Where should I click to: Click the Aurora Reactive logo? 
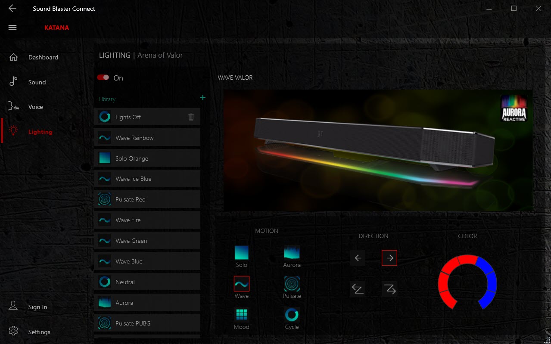pos(514,108)
